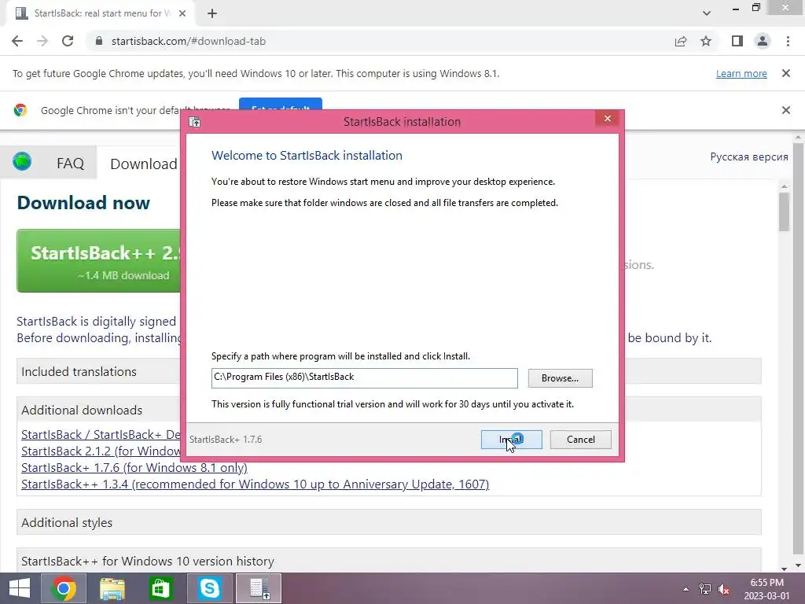
Task: Close the StartIsBack browser tab
Action: click(182, 13)
